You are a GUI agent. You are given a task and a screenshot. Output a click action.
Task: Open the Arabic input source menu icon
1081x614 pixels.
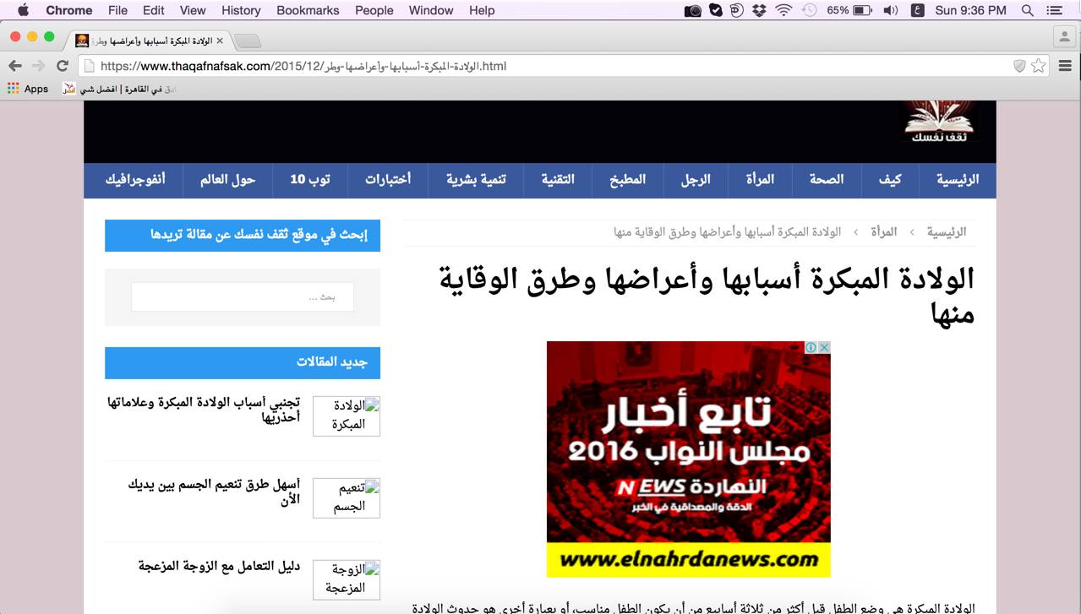tap(917, 10)
